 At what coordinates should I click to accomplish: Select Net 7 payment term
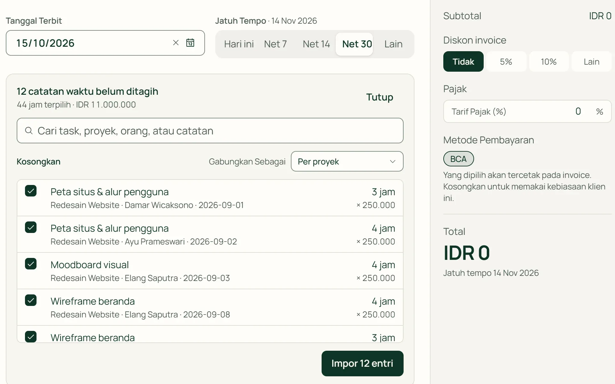(275, 44)
